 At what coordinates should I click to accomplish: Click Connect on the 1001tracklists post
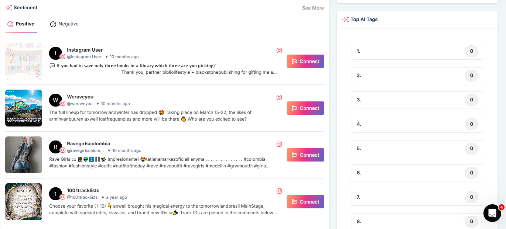click(305, 202)
